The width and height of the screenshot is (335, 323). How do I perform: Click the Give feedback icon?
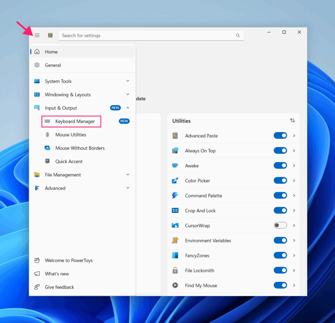(37, 287)
